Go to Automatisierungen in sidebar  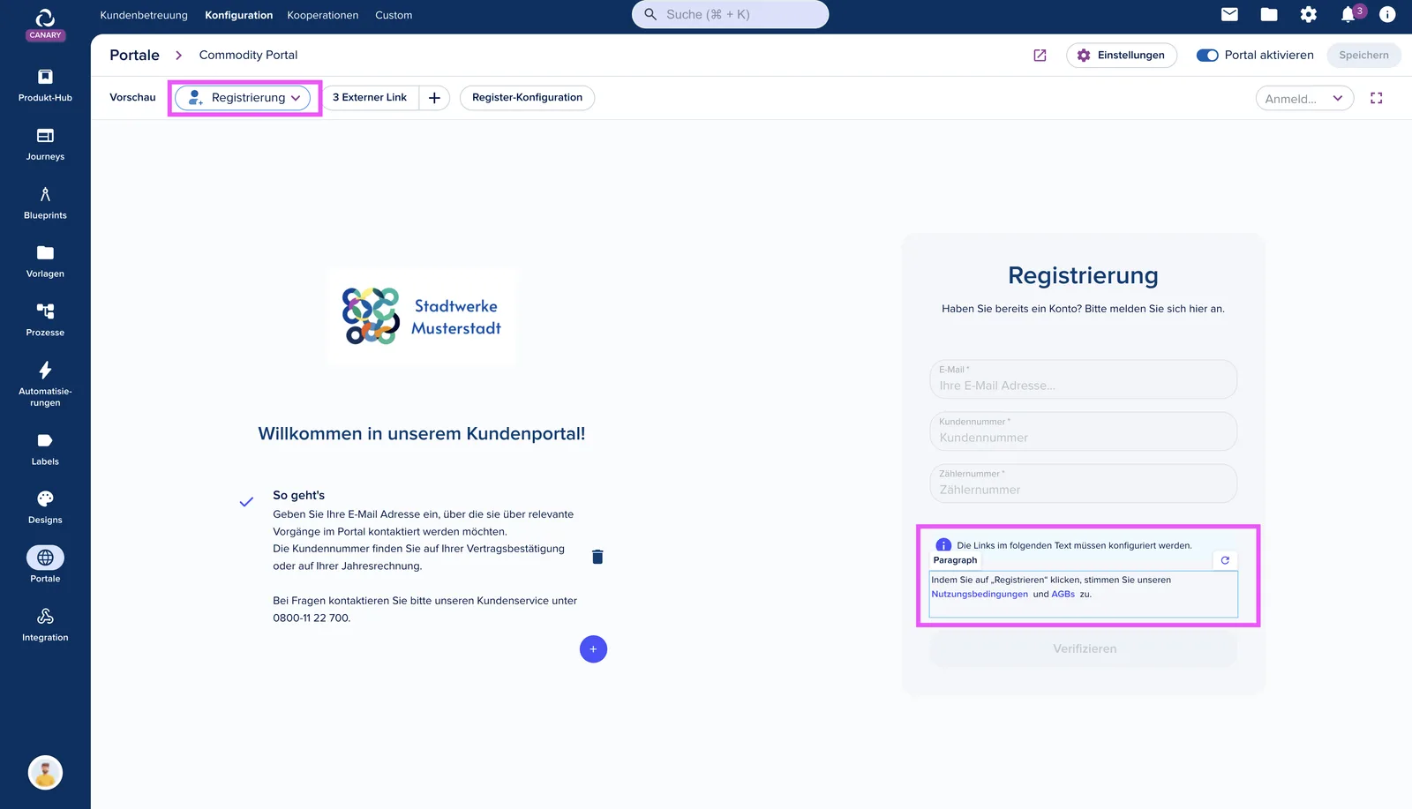pos(45,383)
